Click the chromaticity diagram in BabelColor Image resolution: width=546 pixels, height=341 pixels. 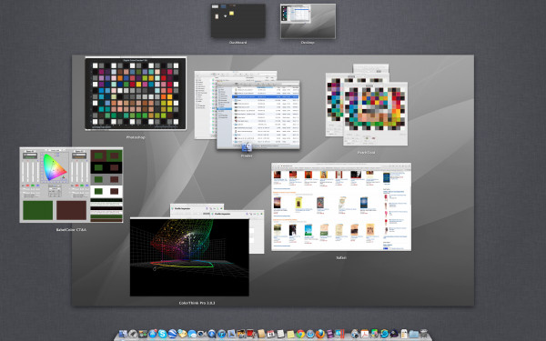tap(55, 167)
